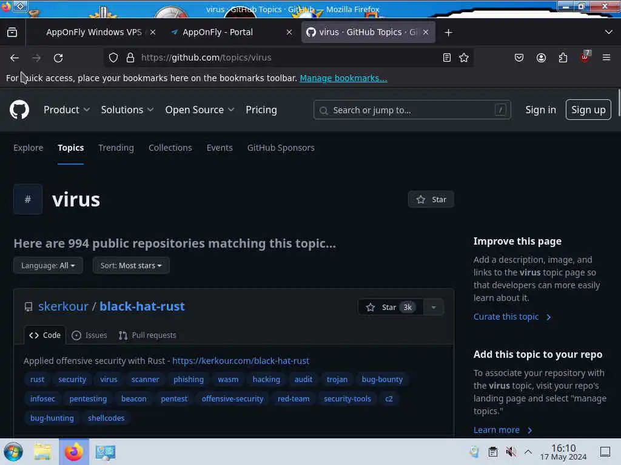
Task: Open File Explorer from the taskbar
Action: (x=42, y=452)
